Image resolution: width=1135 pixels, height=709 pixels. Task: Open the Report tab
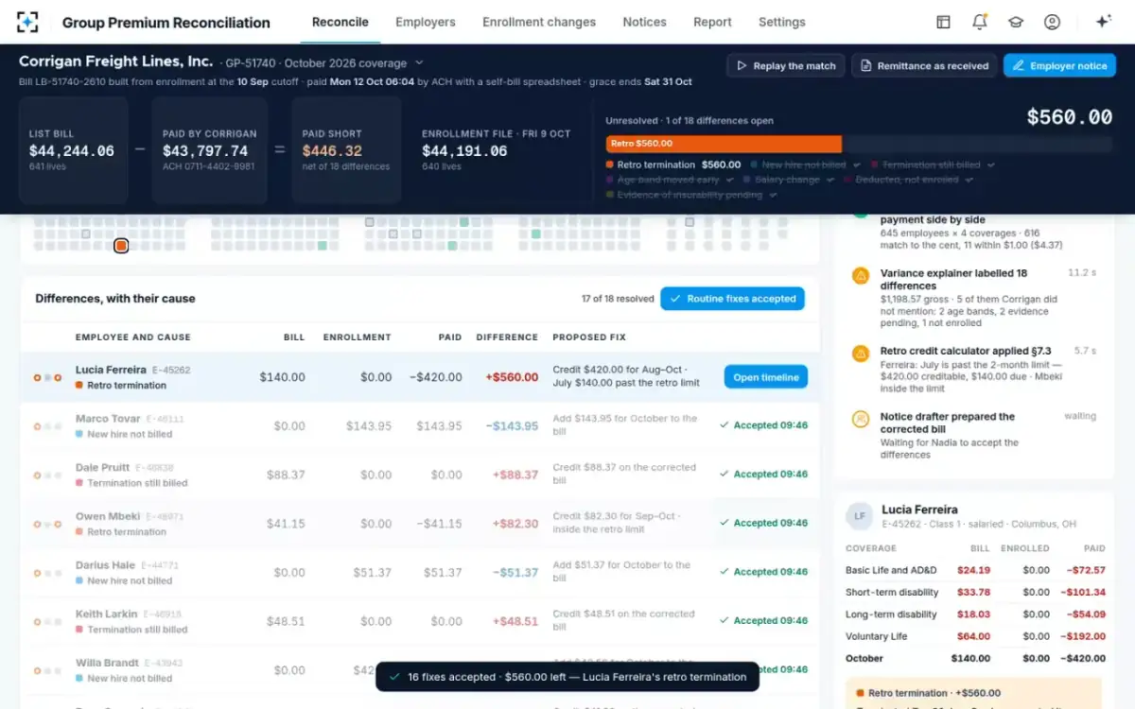click(x=712, y=22)
